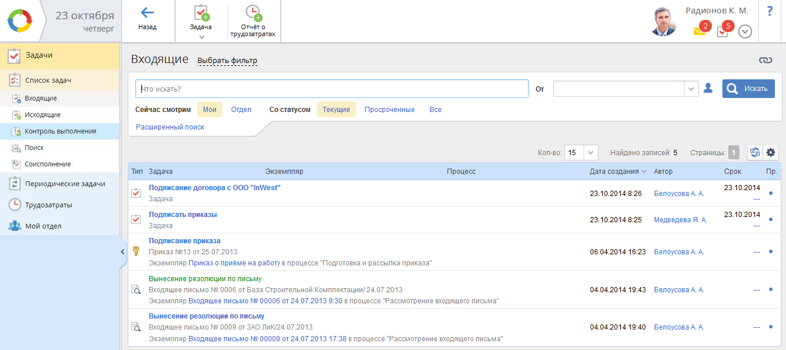Click the copy link chain icon
This screenshot has height=350, width=786.
[x=765, y=60]
